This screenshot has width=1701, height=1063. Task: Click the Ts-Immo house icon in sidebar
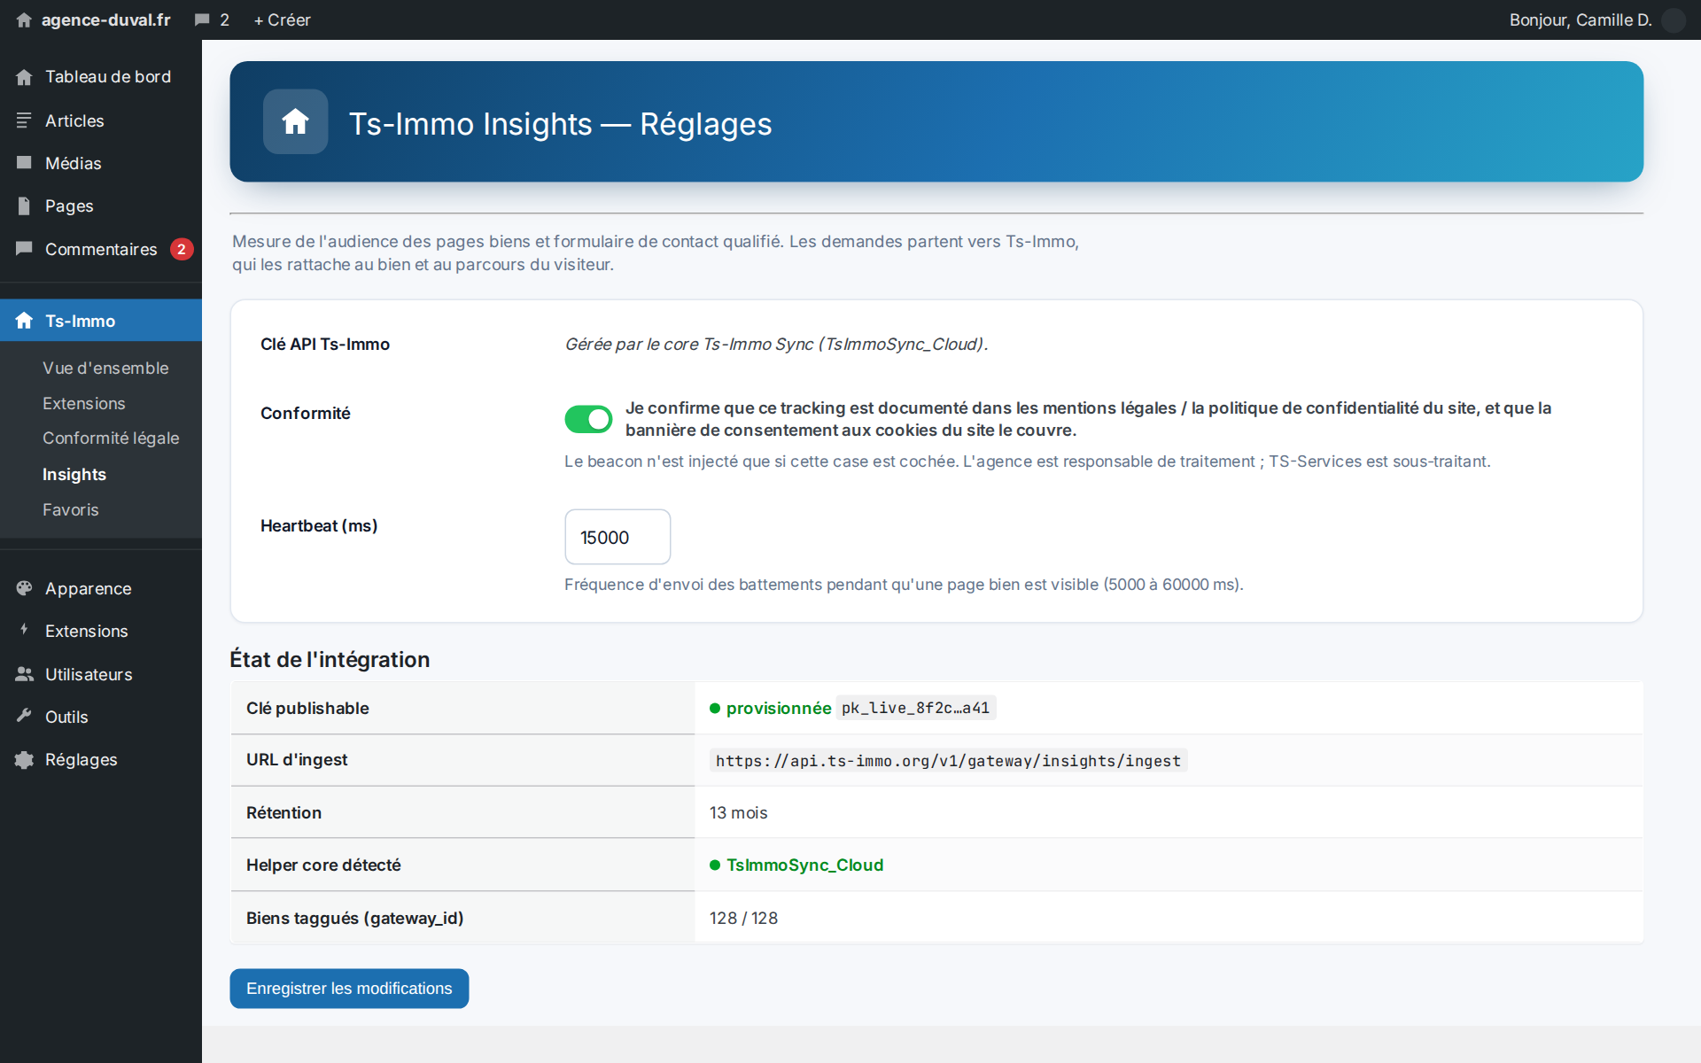(24, 321)
